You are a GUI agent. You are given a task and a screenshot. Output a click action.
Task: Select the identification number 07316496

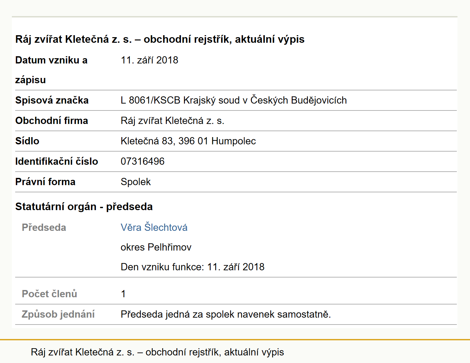(x=142, y=161)
